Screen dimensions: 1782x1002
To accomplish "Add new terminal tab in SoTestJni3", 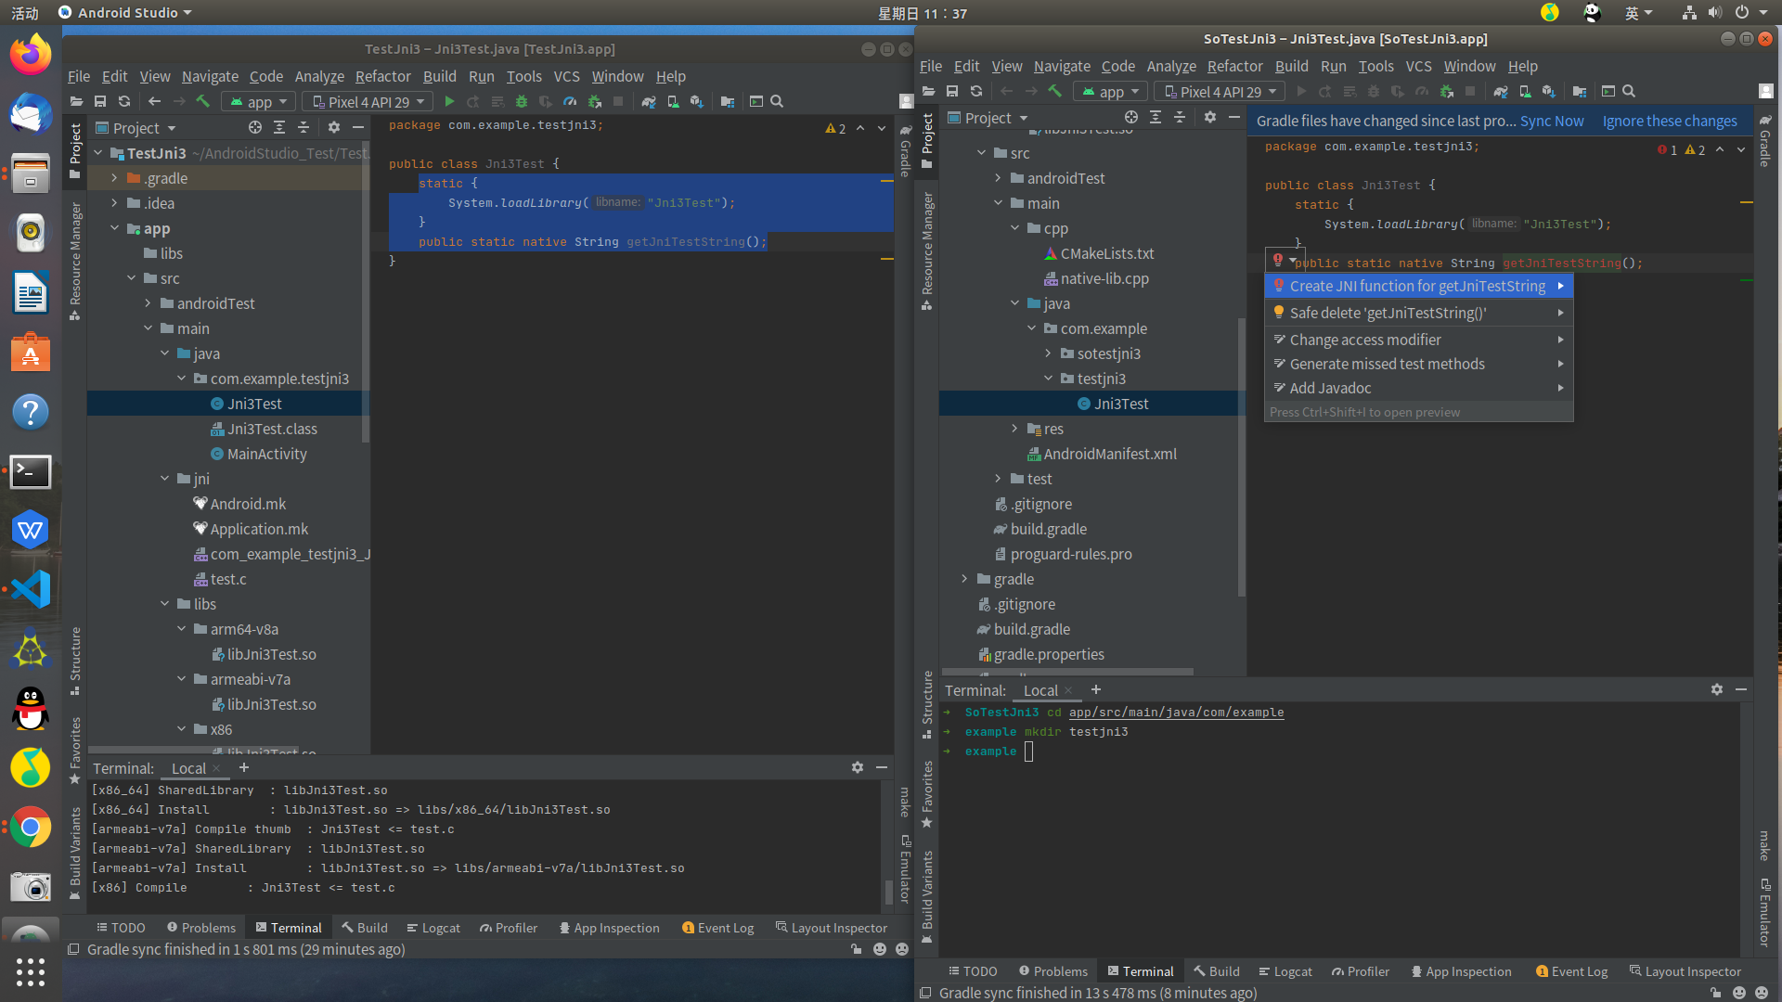I will coord(1096,689).
